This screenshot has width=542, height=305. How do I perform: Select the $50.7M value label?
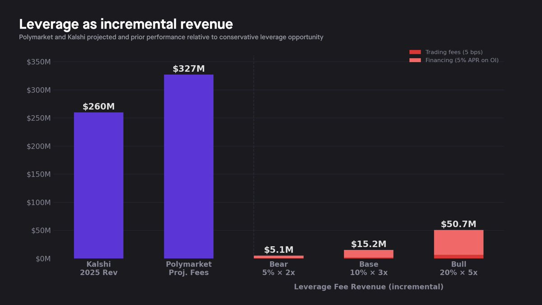click(x=458, y=224)
